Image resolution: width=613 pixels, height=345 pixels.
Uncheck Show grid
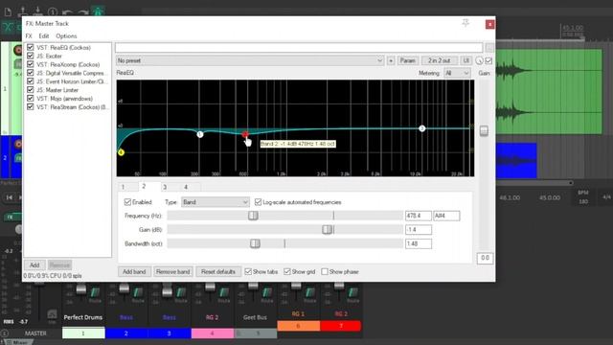coord(287,271)
